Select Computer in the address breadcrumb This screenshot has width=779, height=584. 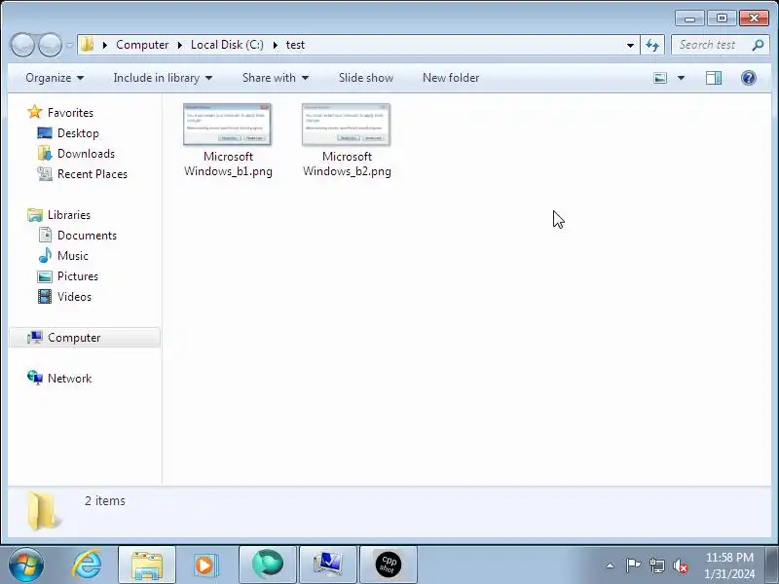point(142,45)
